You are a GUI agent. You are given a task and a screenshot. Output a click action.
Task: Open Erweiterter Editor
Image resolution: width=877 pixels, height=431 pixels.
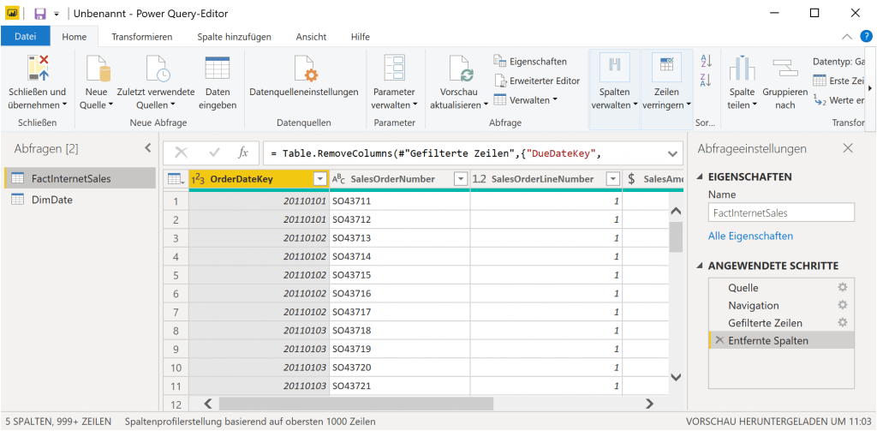tap(537, 81)
